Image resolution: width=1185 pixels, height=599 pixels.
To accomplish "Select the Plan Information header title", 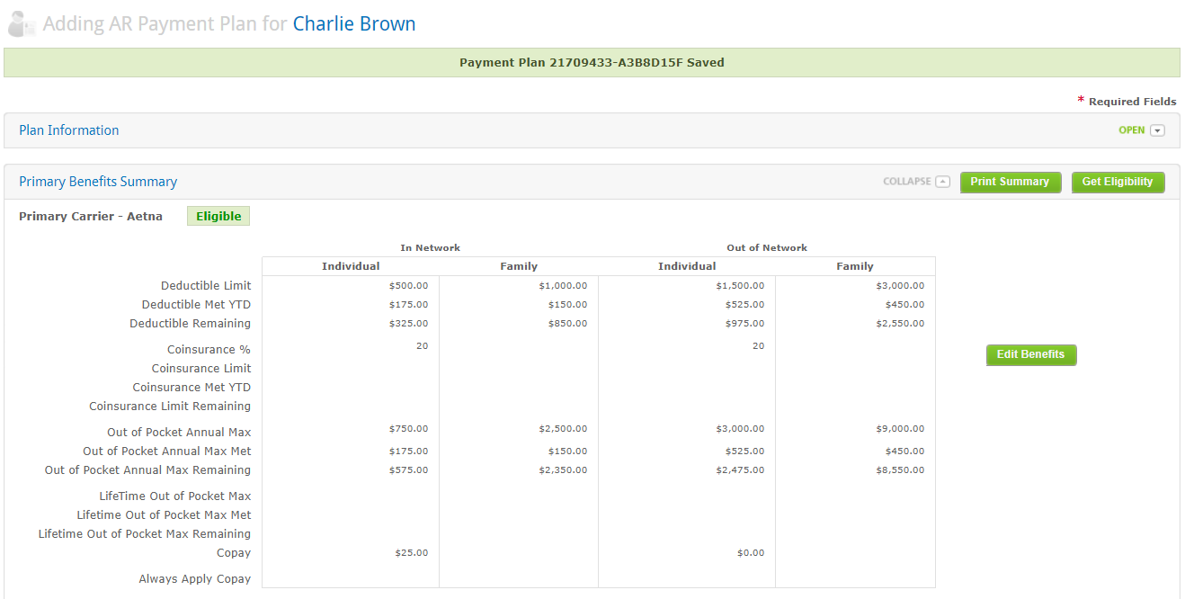I will tap(69, 130).
